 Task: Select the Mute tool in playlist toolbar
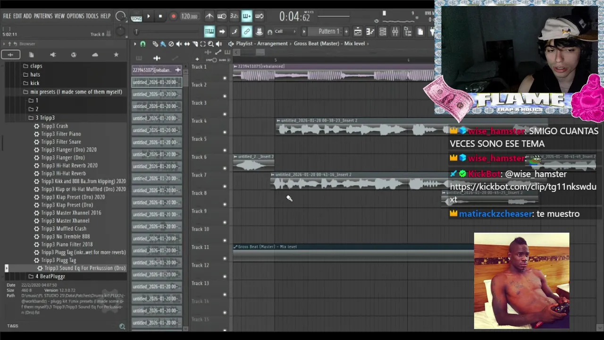point(179,43)
